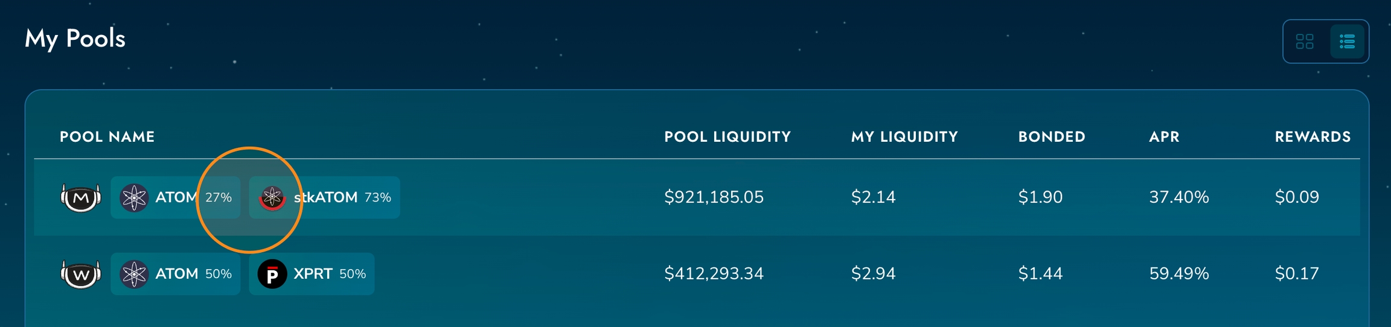This screenshot has height=327, width=1391.
Task: Select the stkATOM 73% token chip
Action: [325, 197]
